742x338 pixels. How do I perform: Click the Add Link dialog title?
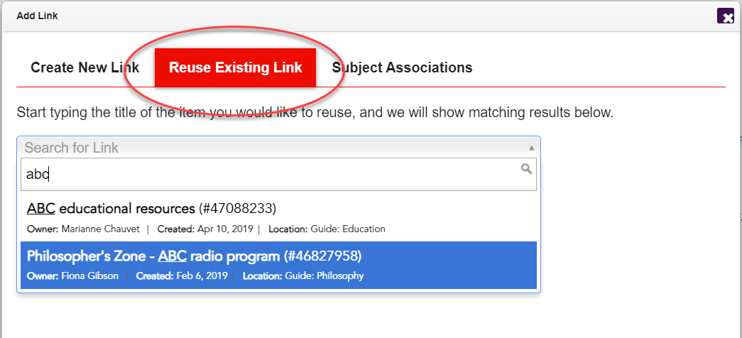point(37,16)
